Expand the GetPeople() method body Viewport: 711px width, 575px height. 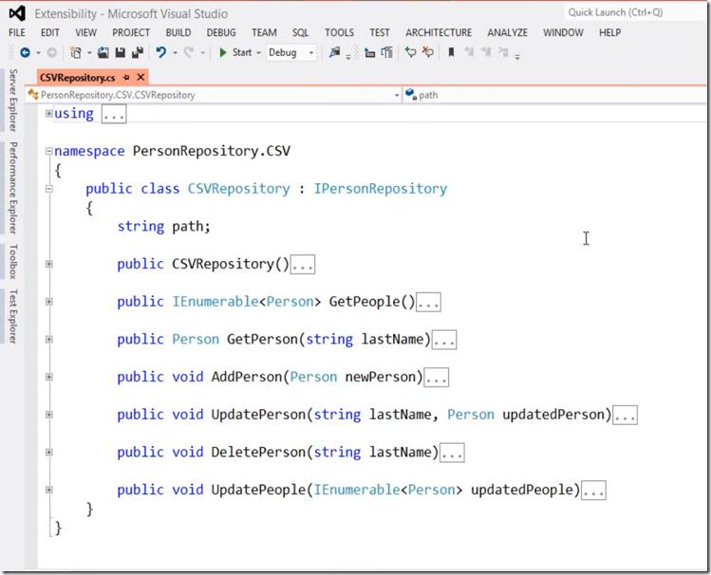pyautogui.click(x=49, y=302)
